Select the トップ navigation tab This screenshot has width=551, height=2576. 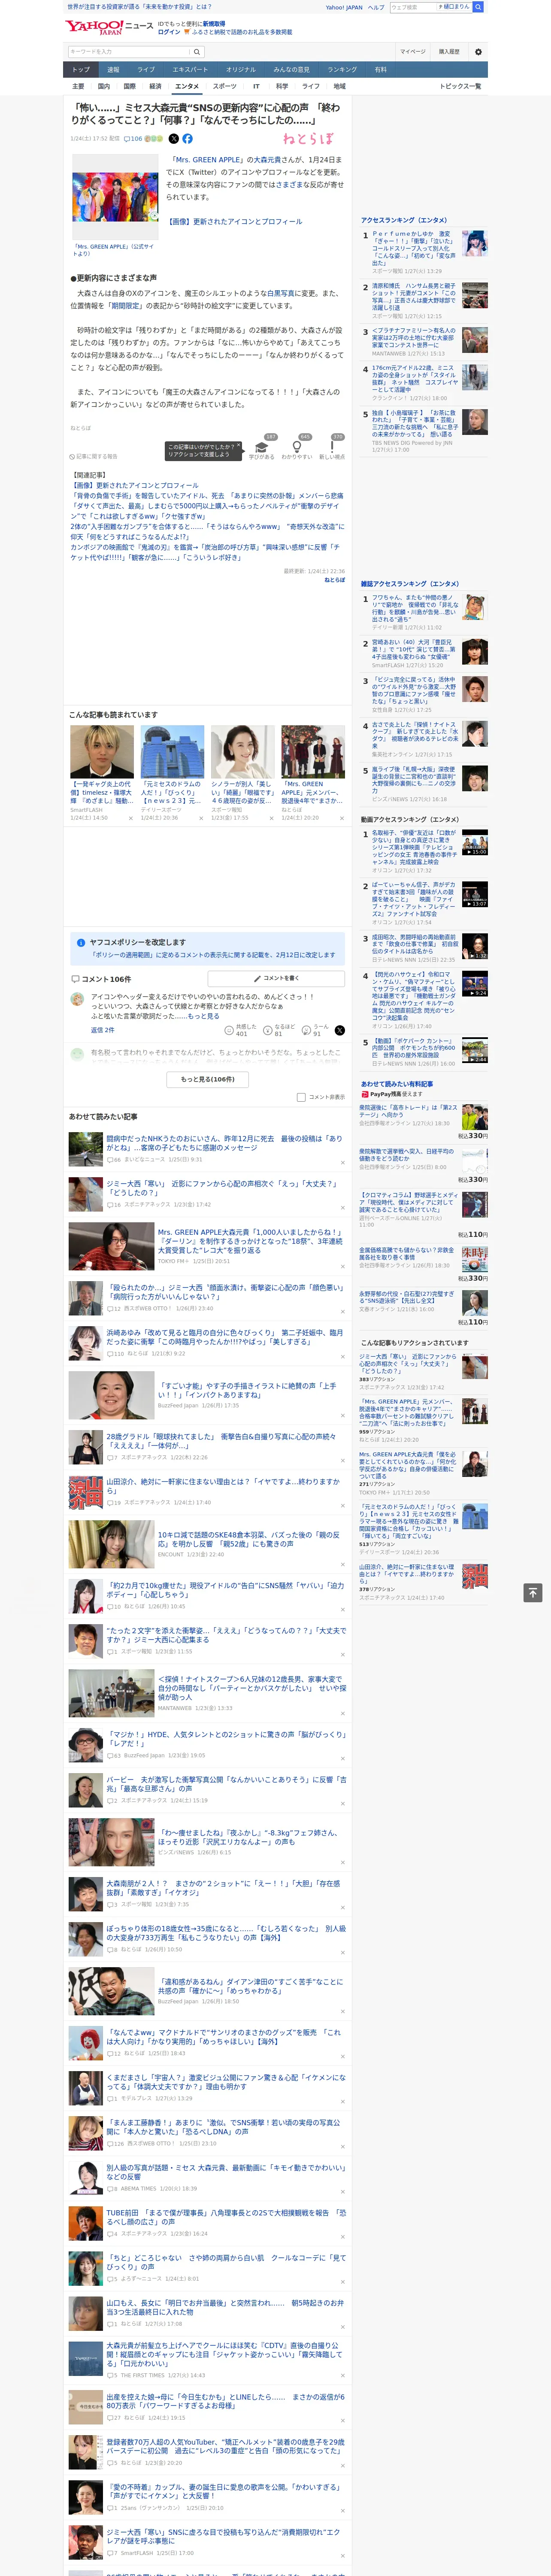81,70
